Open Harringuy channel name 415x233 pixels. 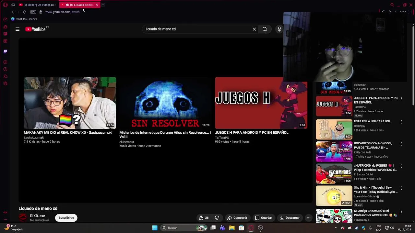point(360,126)
